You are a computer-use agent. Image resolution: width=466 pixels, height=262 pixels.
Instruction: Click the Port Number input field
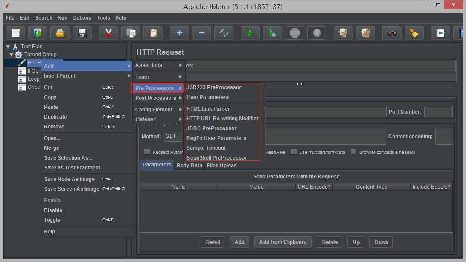[438, 112]
